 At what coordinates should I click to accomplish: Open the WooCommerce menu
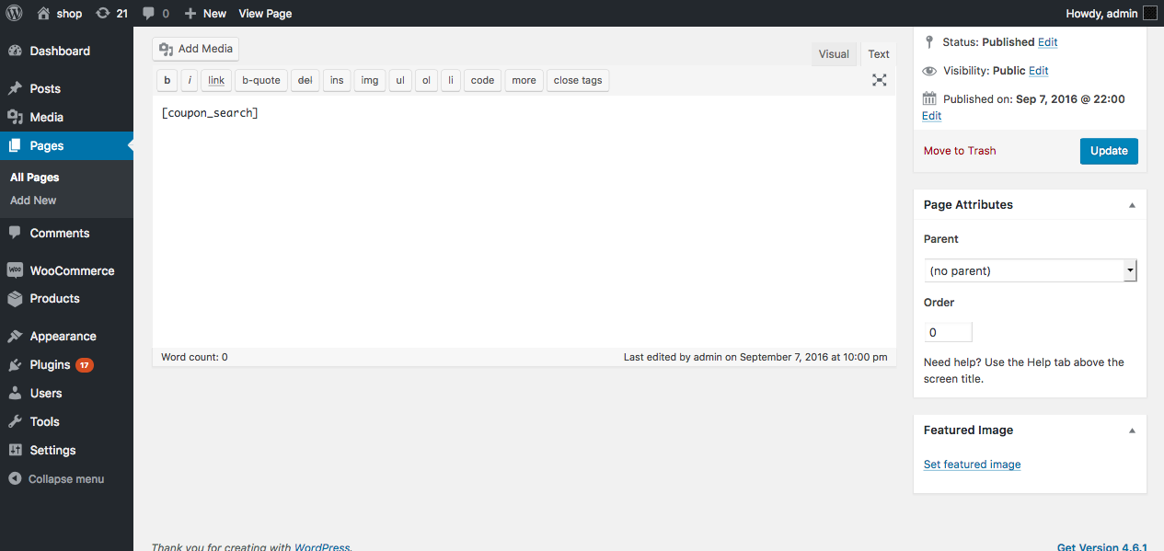point(66,270)
